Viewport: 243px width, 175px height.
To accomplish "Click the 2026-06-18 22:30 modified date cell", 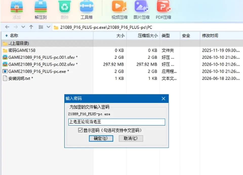I will click(x=221, y=78).
